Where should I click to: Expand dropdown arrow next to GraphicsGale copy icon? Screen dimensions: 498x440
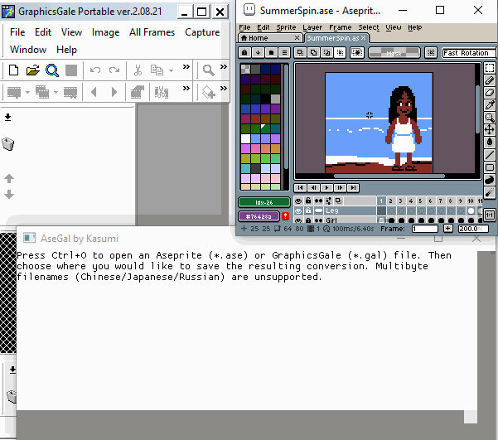point(172,70)
